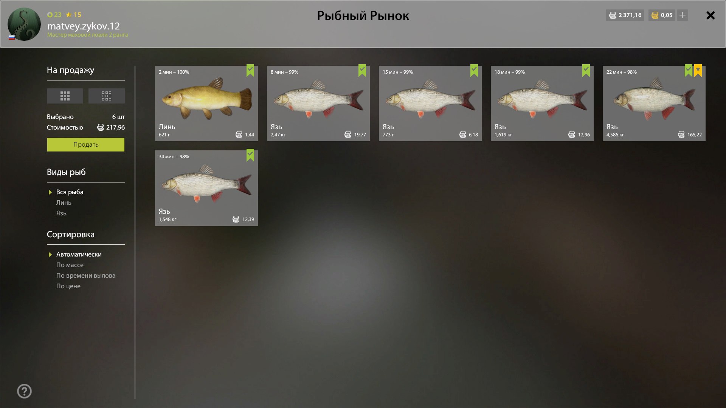Select the filled grid view icon
This screenshot has height=408, width=726.
pos(65,96)
